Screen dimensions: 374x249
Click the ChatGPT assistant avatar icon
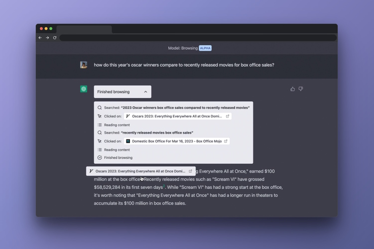[x=84, y=89]
